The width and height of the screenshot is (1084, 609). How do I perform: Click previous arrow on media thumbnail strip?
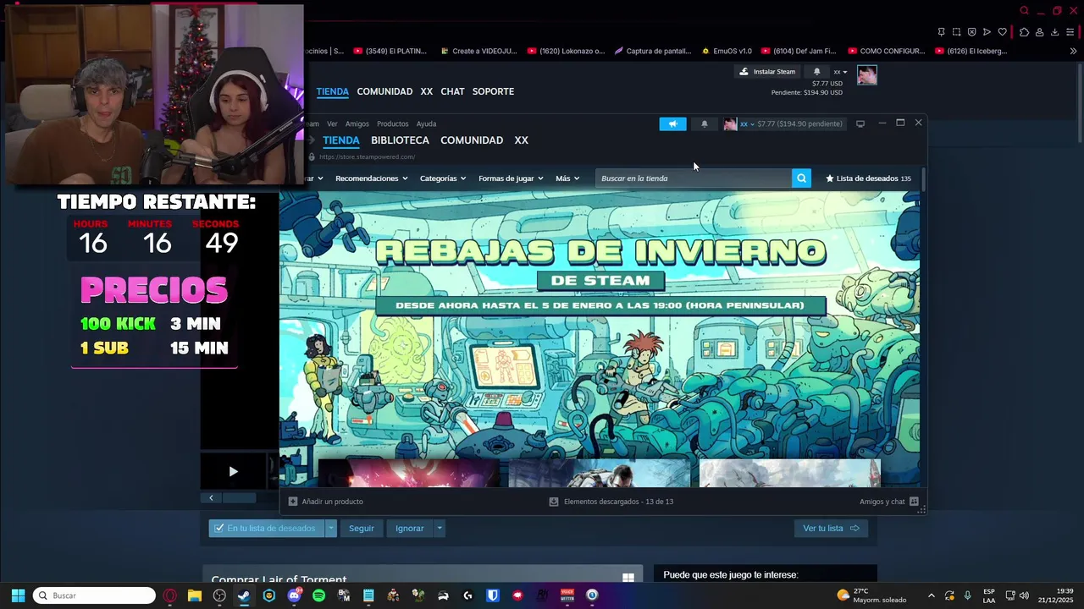coord(211,498)
